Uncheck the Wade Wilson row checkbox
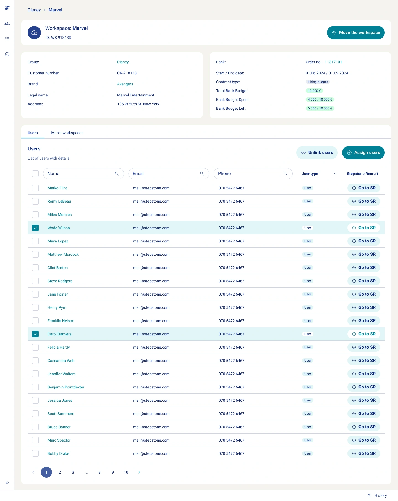The height and width of the screenshot is (501, 398). [35, 228]
